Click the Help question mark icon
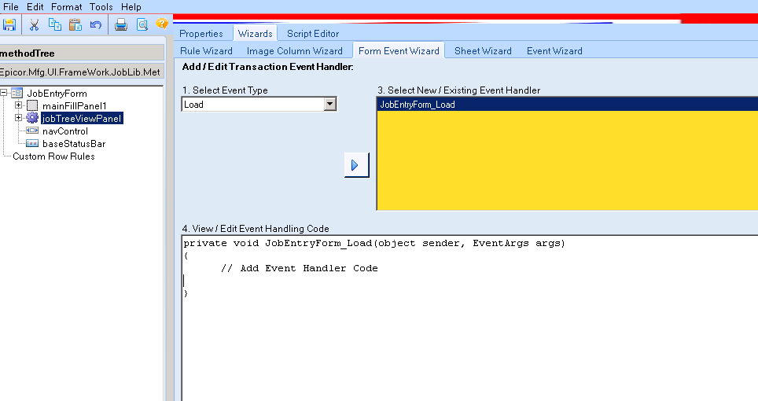 [162, 23]
